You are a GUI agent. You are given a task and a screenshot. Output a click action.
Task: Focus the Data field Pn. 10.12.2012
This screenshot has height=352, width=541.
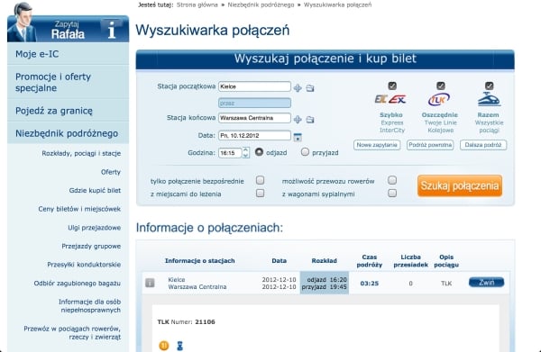click(254, 135)
